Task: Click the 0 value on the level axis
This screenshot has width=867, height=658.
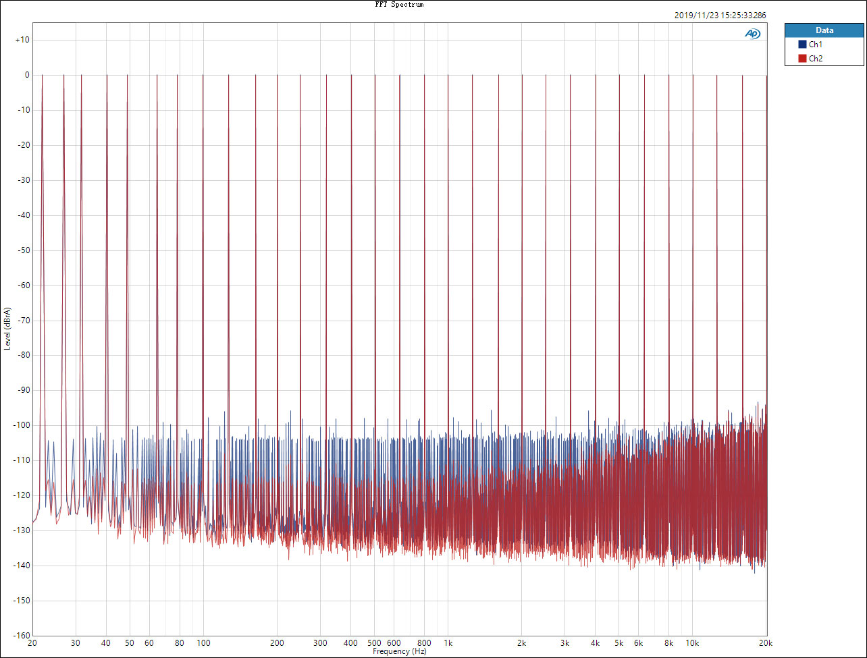Action: pos(27,75)
